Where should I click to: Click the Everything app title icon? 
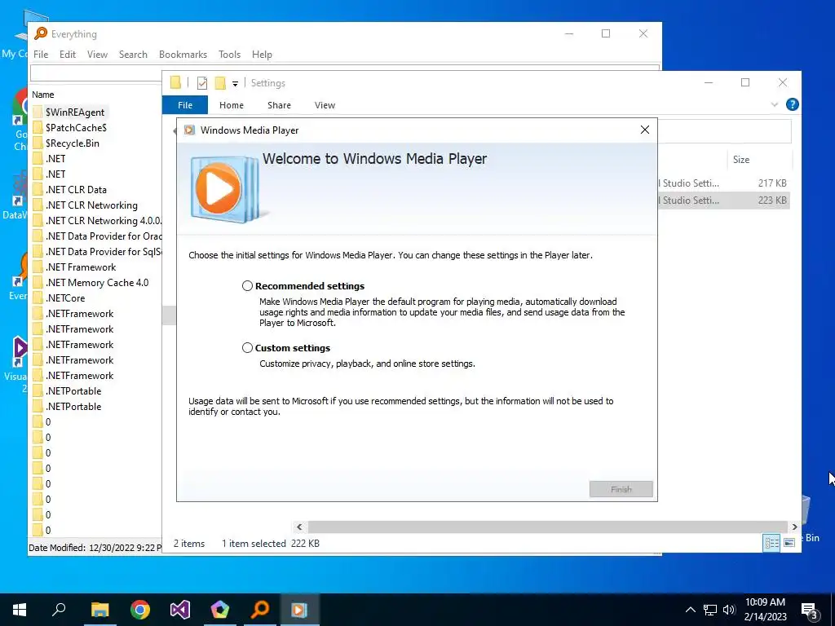coord(41,33)
